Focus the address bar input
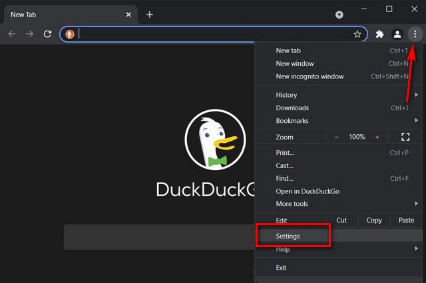This screenshot has height=283, width=426. [x=214, y=34]
